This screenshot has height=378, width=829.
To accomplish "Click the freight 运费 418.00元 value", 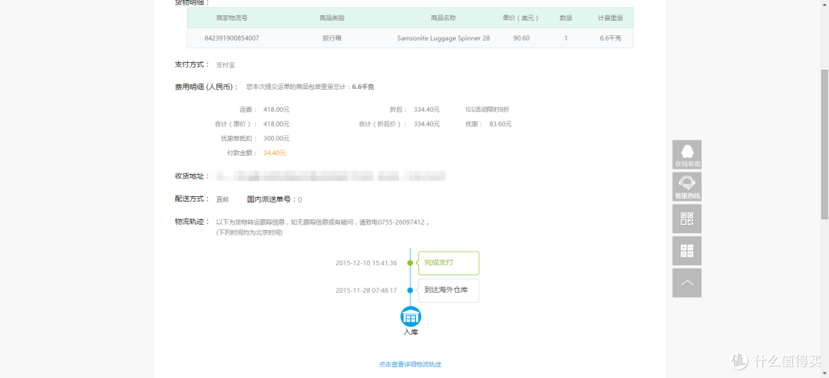I will [x=276, y=110].
